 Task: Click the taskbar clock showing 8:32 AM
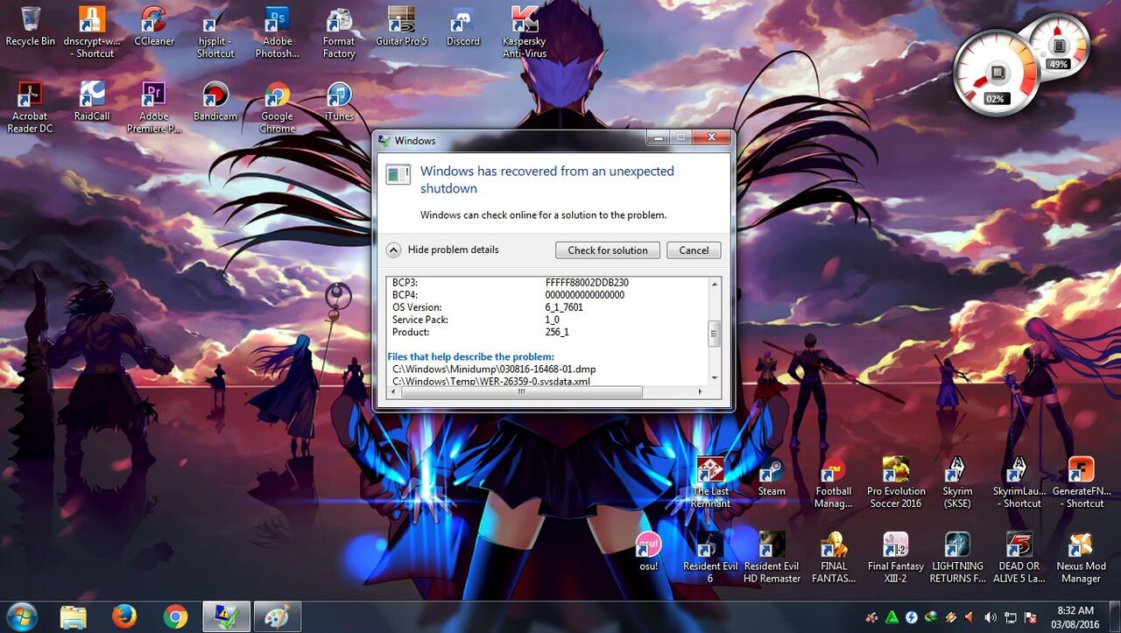(x=1075, y=616)
